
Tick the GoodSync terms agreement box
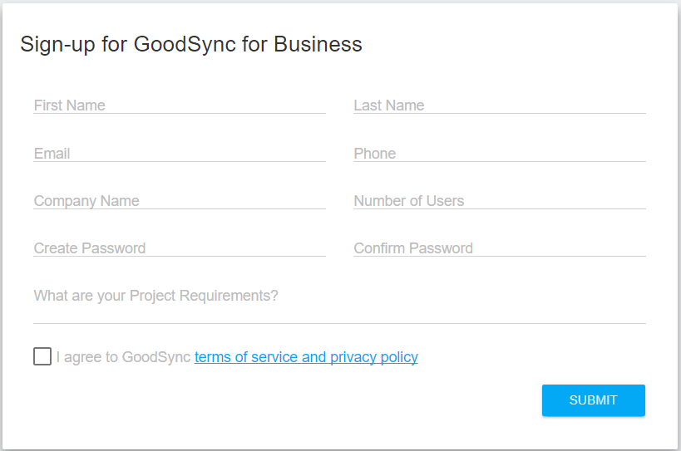[x=42, y=356]
